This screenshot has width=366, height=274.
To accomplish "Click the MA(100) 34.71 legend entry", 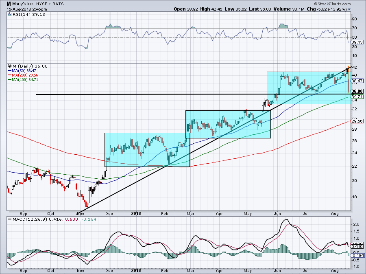I will (25, 80).
